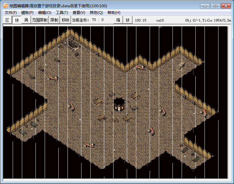Open the 编辑(O) menu
This screenshot has height=184, width=234.
44,13
